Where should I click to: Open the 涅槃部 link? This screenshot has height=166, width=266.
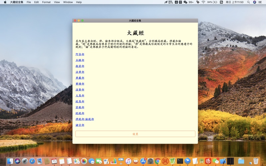pyautogui.click(x=80, y=90)
